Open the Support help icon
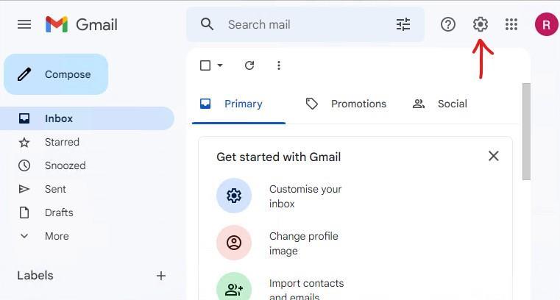Image resolution: width=560 pixels, height=300 pixels. tap(448, 24)
